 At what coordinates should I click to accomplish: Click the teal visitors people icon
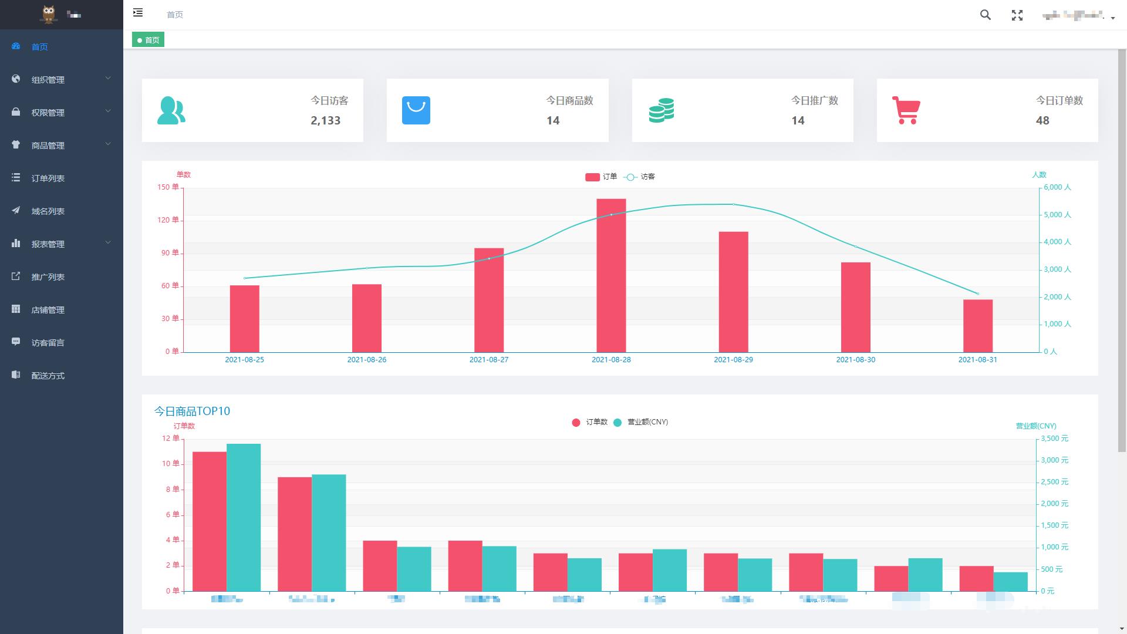pyautogui.click(x=171, y=110)
